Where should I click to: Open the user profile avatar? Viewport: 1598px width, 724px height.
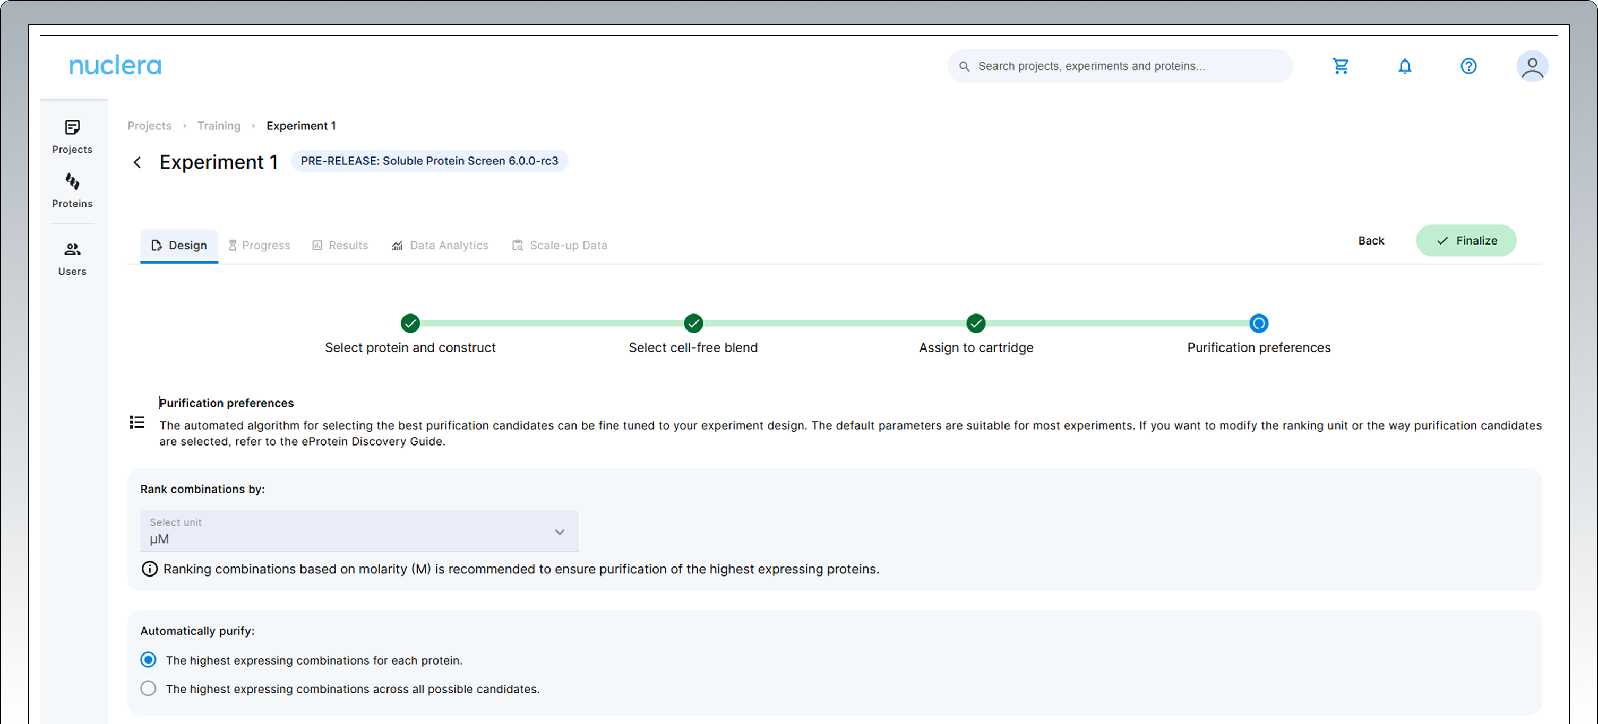click(x=1532, y=66)
